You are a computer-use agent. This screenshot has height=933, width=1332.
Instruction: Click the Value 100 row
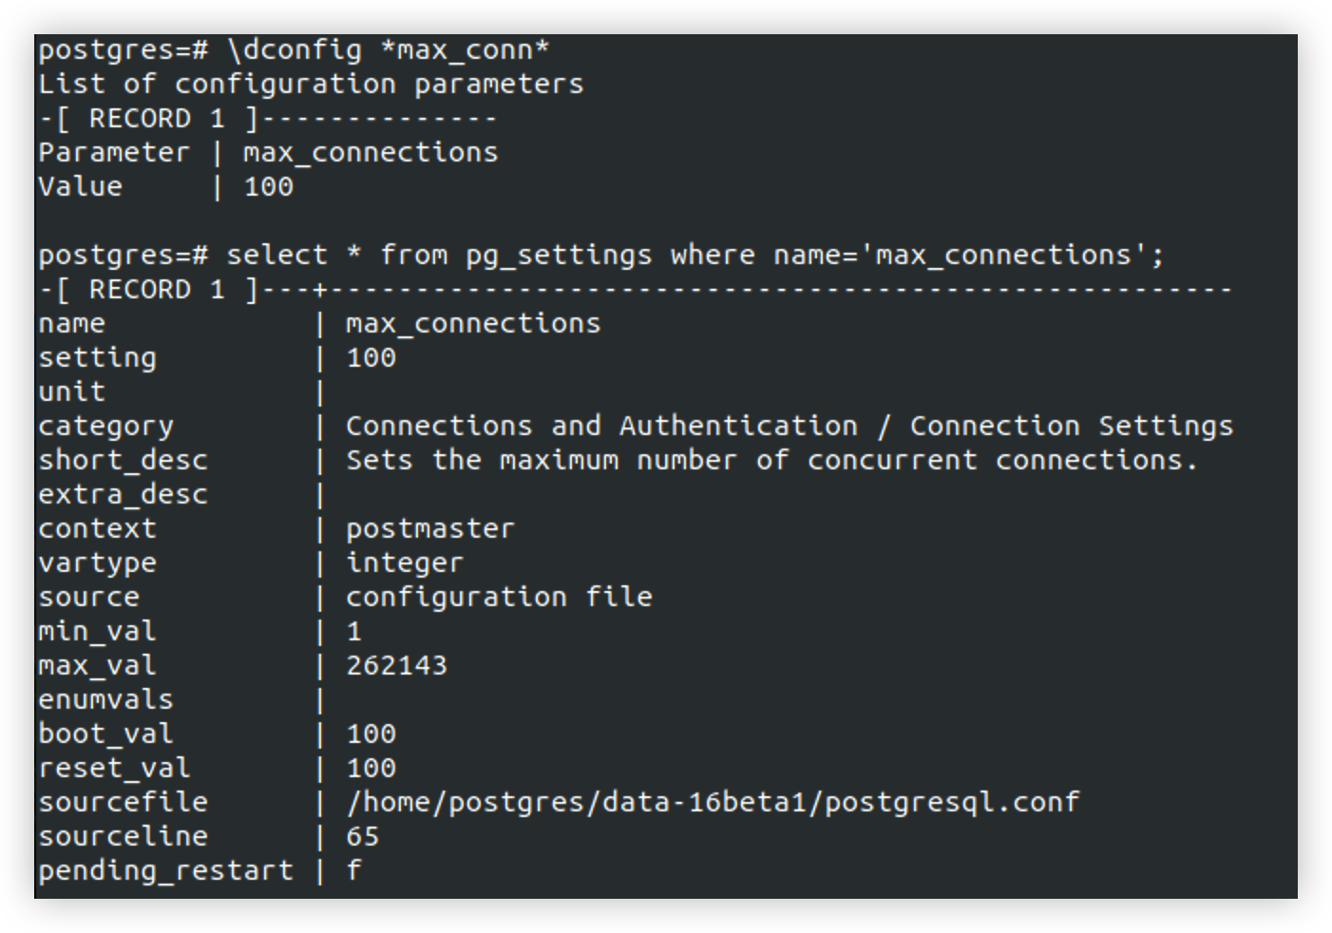[165, 186]
